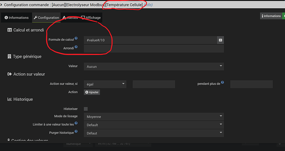Click the Informations button at top right
The width and height of the screenshot is (285, 151).
tap(271, 16)
